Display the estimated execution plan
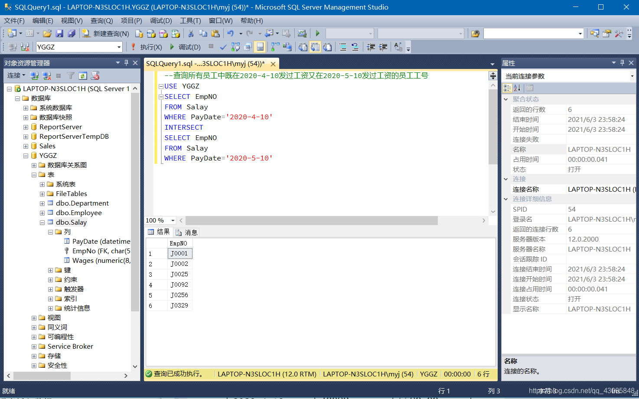Viewport: 639px width, 399px height. (235, 47)
